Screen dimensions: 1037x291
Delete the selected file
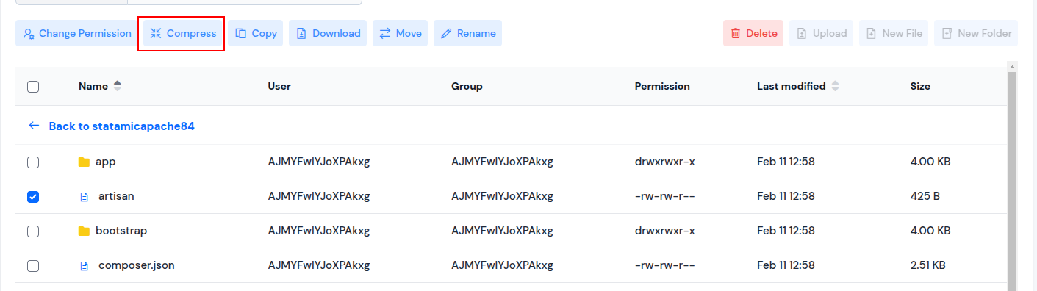(753, 33)
